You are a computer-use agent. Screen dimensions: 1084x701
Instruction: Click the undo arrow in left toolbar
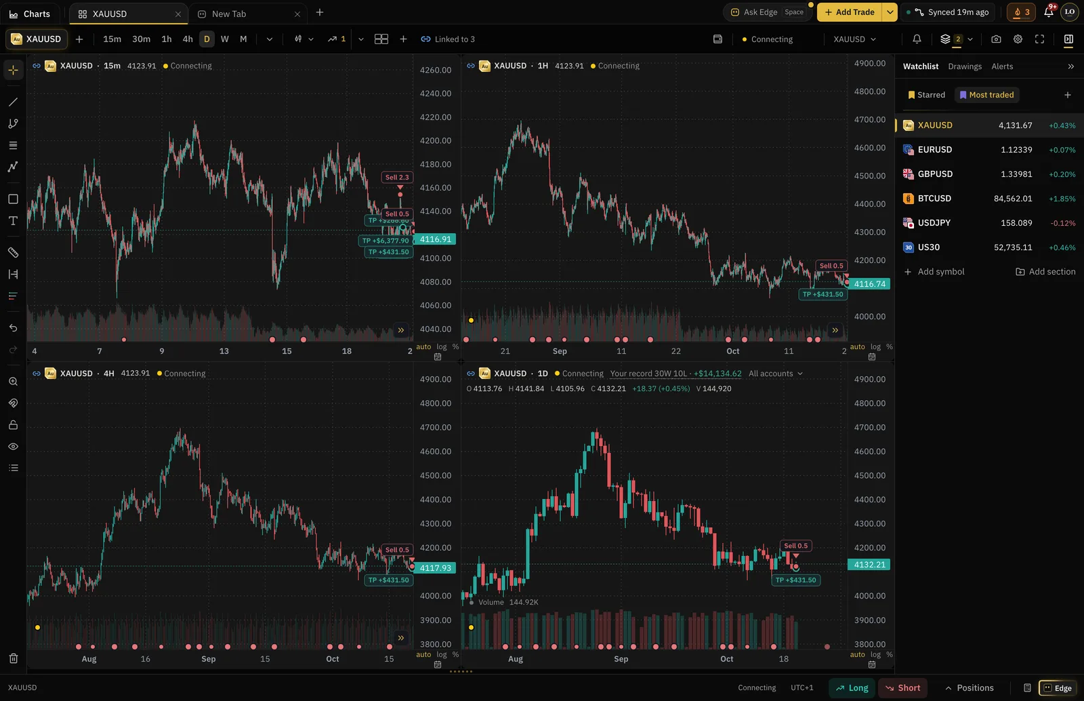point(13,328)
